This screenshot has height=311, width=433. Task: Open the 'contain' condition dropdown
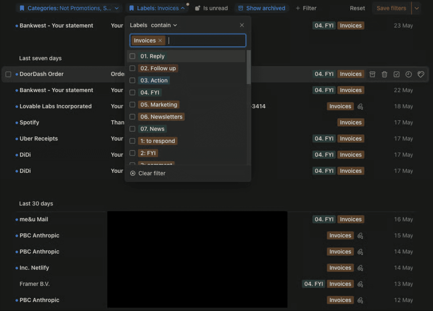164,25
